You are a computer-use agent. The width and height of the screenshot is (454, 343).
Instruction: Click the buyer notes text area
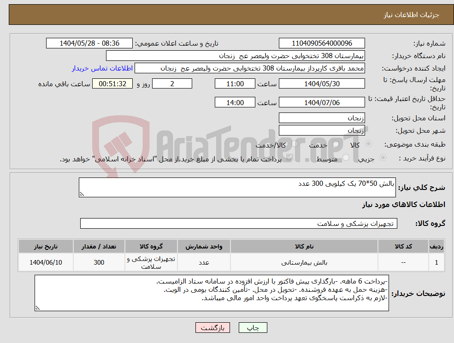click(x=212, y=293)
